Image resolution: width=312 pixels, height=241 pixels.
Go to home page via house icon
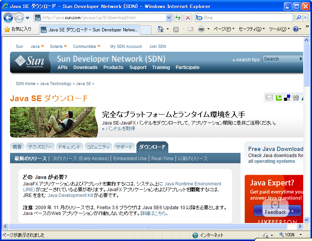point(160,30)
